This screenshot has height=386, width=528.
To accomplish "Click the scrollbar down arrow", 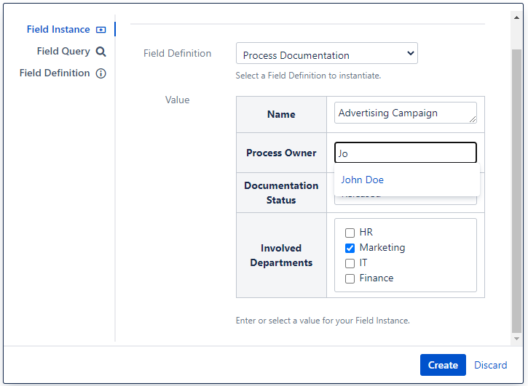I will 516,339.
